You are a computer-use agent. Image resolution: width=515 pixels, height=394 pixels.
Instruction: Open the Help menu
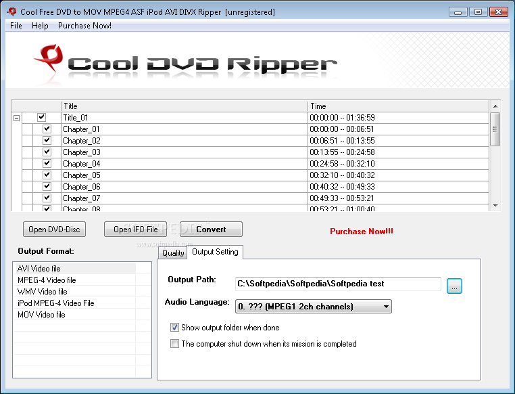click(x=40, y=26)
